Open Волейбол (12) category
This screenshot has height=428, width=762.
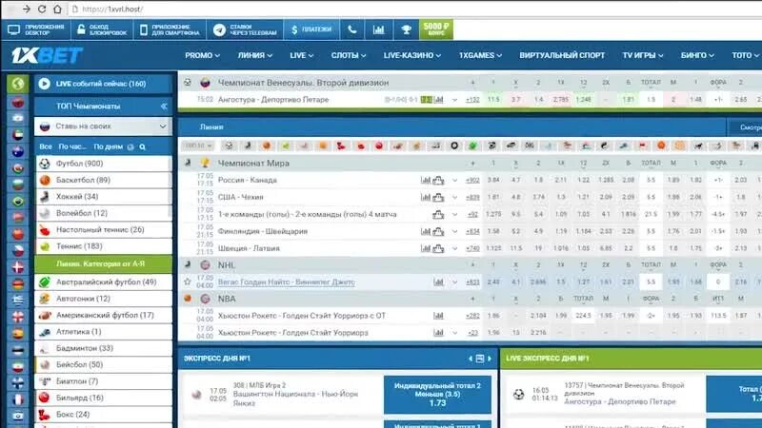(104, 213)
